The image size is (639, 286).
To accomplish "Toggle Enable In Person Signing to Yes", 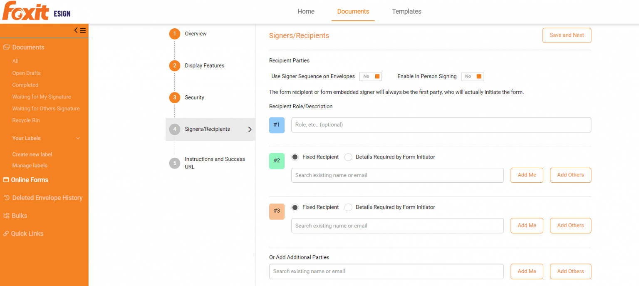I will point(472,76).
